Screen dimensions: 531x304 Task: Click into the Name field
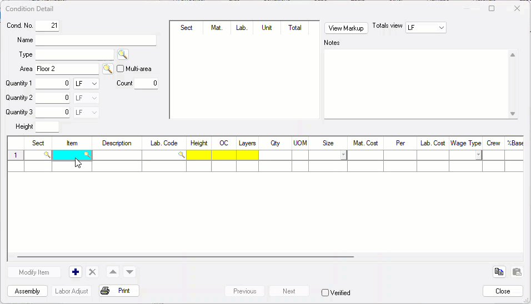(96, 40)
